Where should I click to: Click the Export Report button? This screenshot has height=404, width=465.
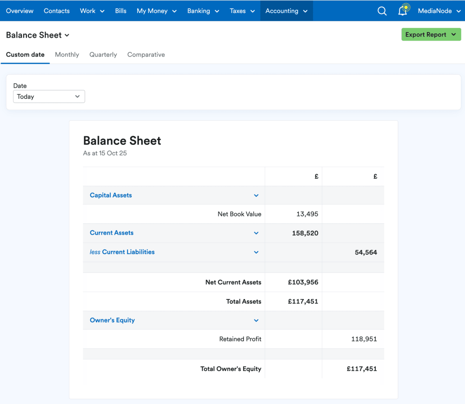coord(431,34)
